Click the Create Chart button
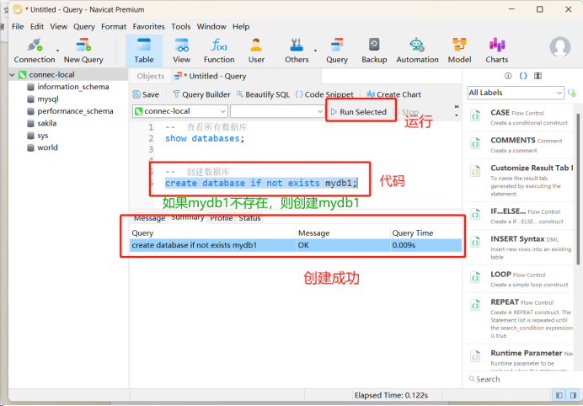This screenshot has height=406, width=583. pyautogui.click(x=393, y=95)
